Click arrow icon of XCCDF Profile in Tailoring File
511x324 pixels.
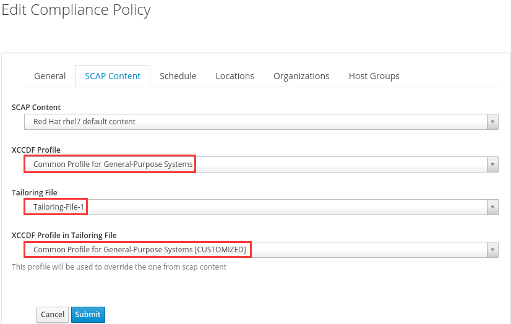[492, 250]
